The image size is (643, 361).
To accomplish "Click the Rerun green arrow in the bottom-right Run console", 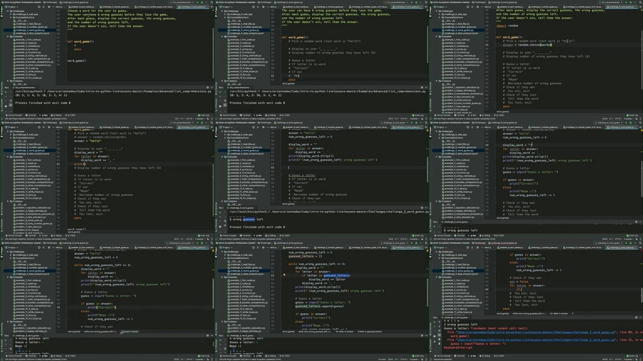I will click(434, 321).
